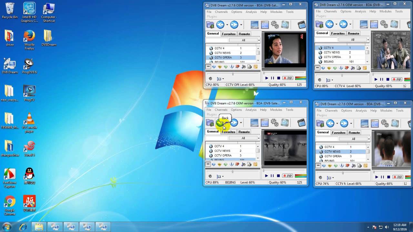The width and height of the screenshot is (413, 232).
Task: Click yellow diamond icon under CCTV OPERA channel list
Action: click(x=220, y=67)
